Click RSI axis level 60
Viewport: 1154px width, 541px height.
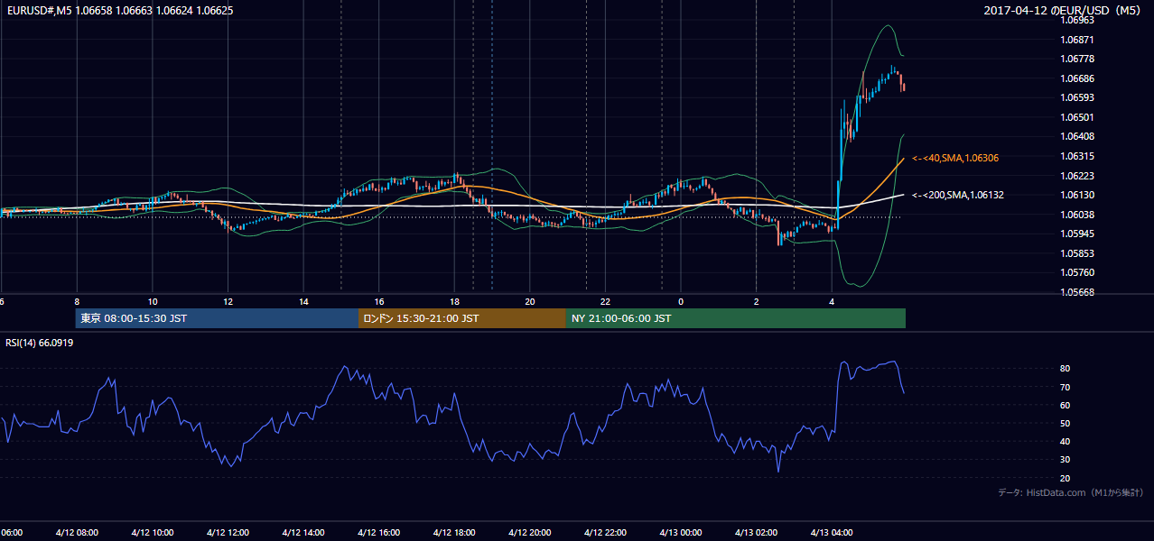tap(1065, 405)
